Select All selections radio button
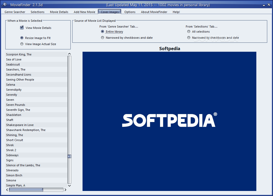Viewport: 273px width, 196px height. (189, 32)
